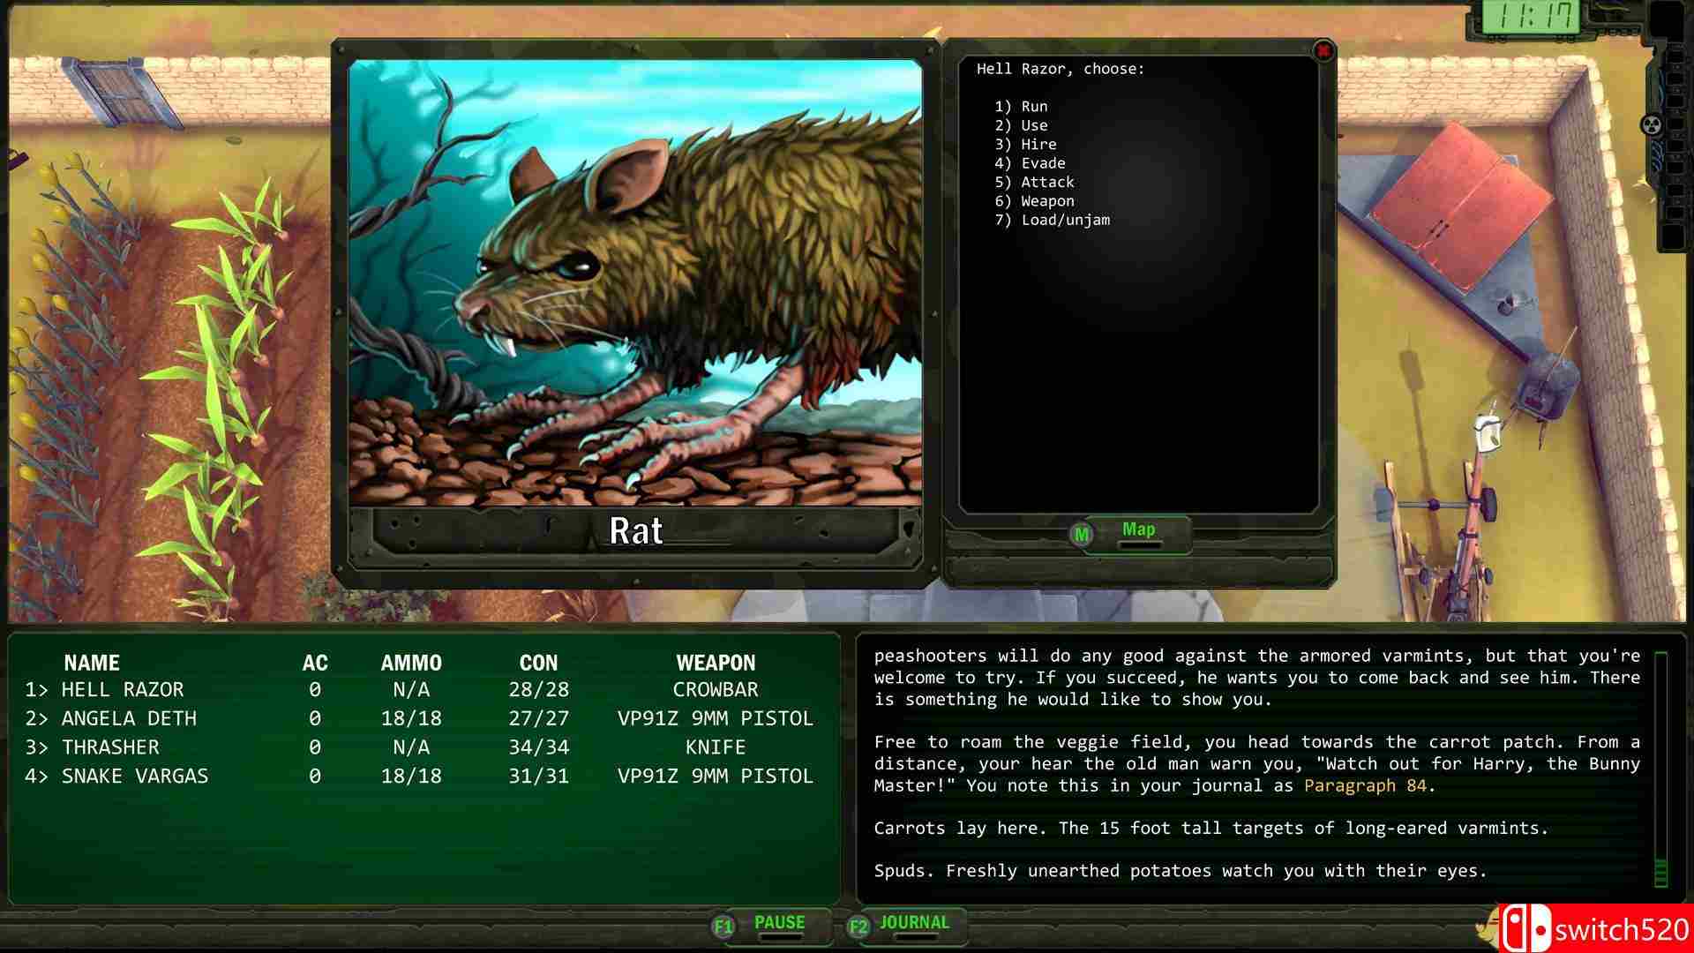Select the Weapon combat option
Image resolution: width=1694 pixels, height=953 pixels.
pyautogui.click(x=1046, y=201)
